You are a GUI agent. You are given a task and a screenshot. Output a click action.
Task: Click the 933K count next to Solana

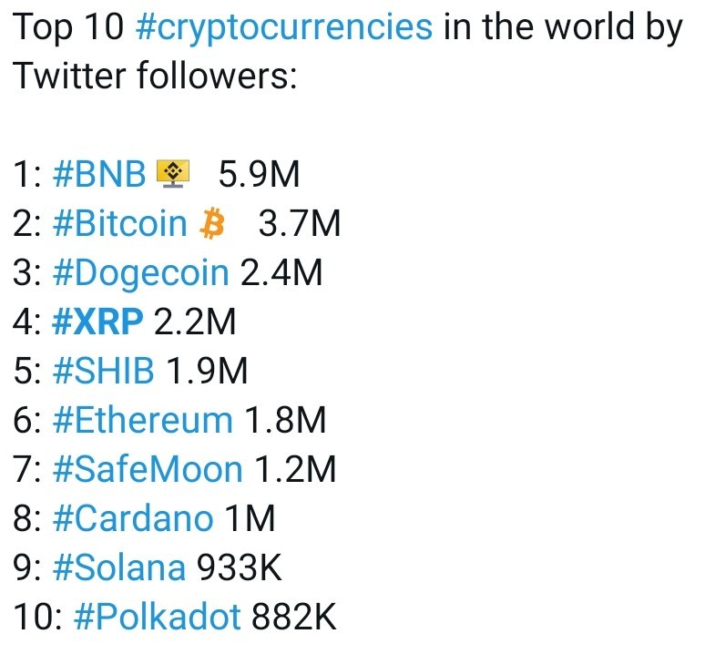(240, 567)
